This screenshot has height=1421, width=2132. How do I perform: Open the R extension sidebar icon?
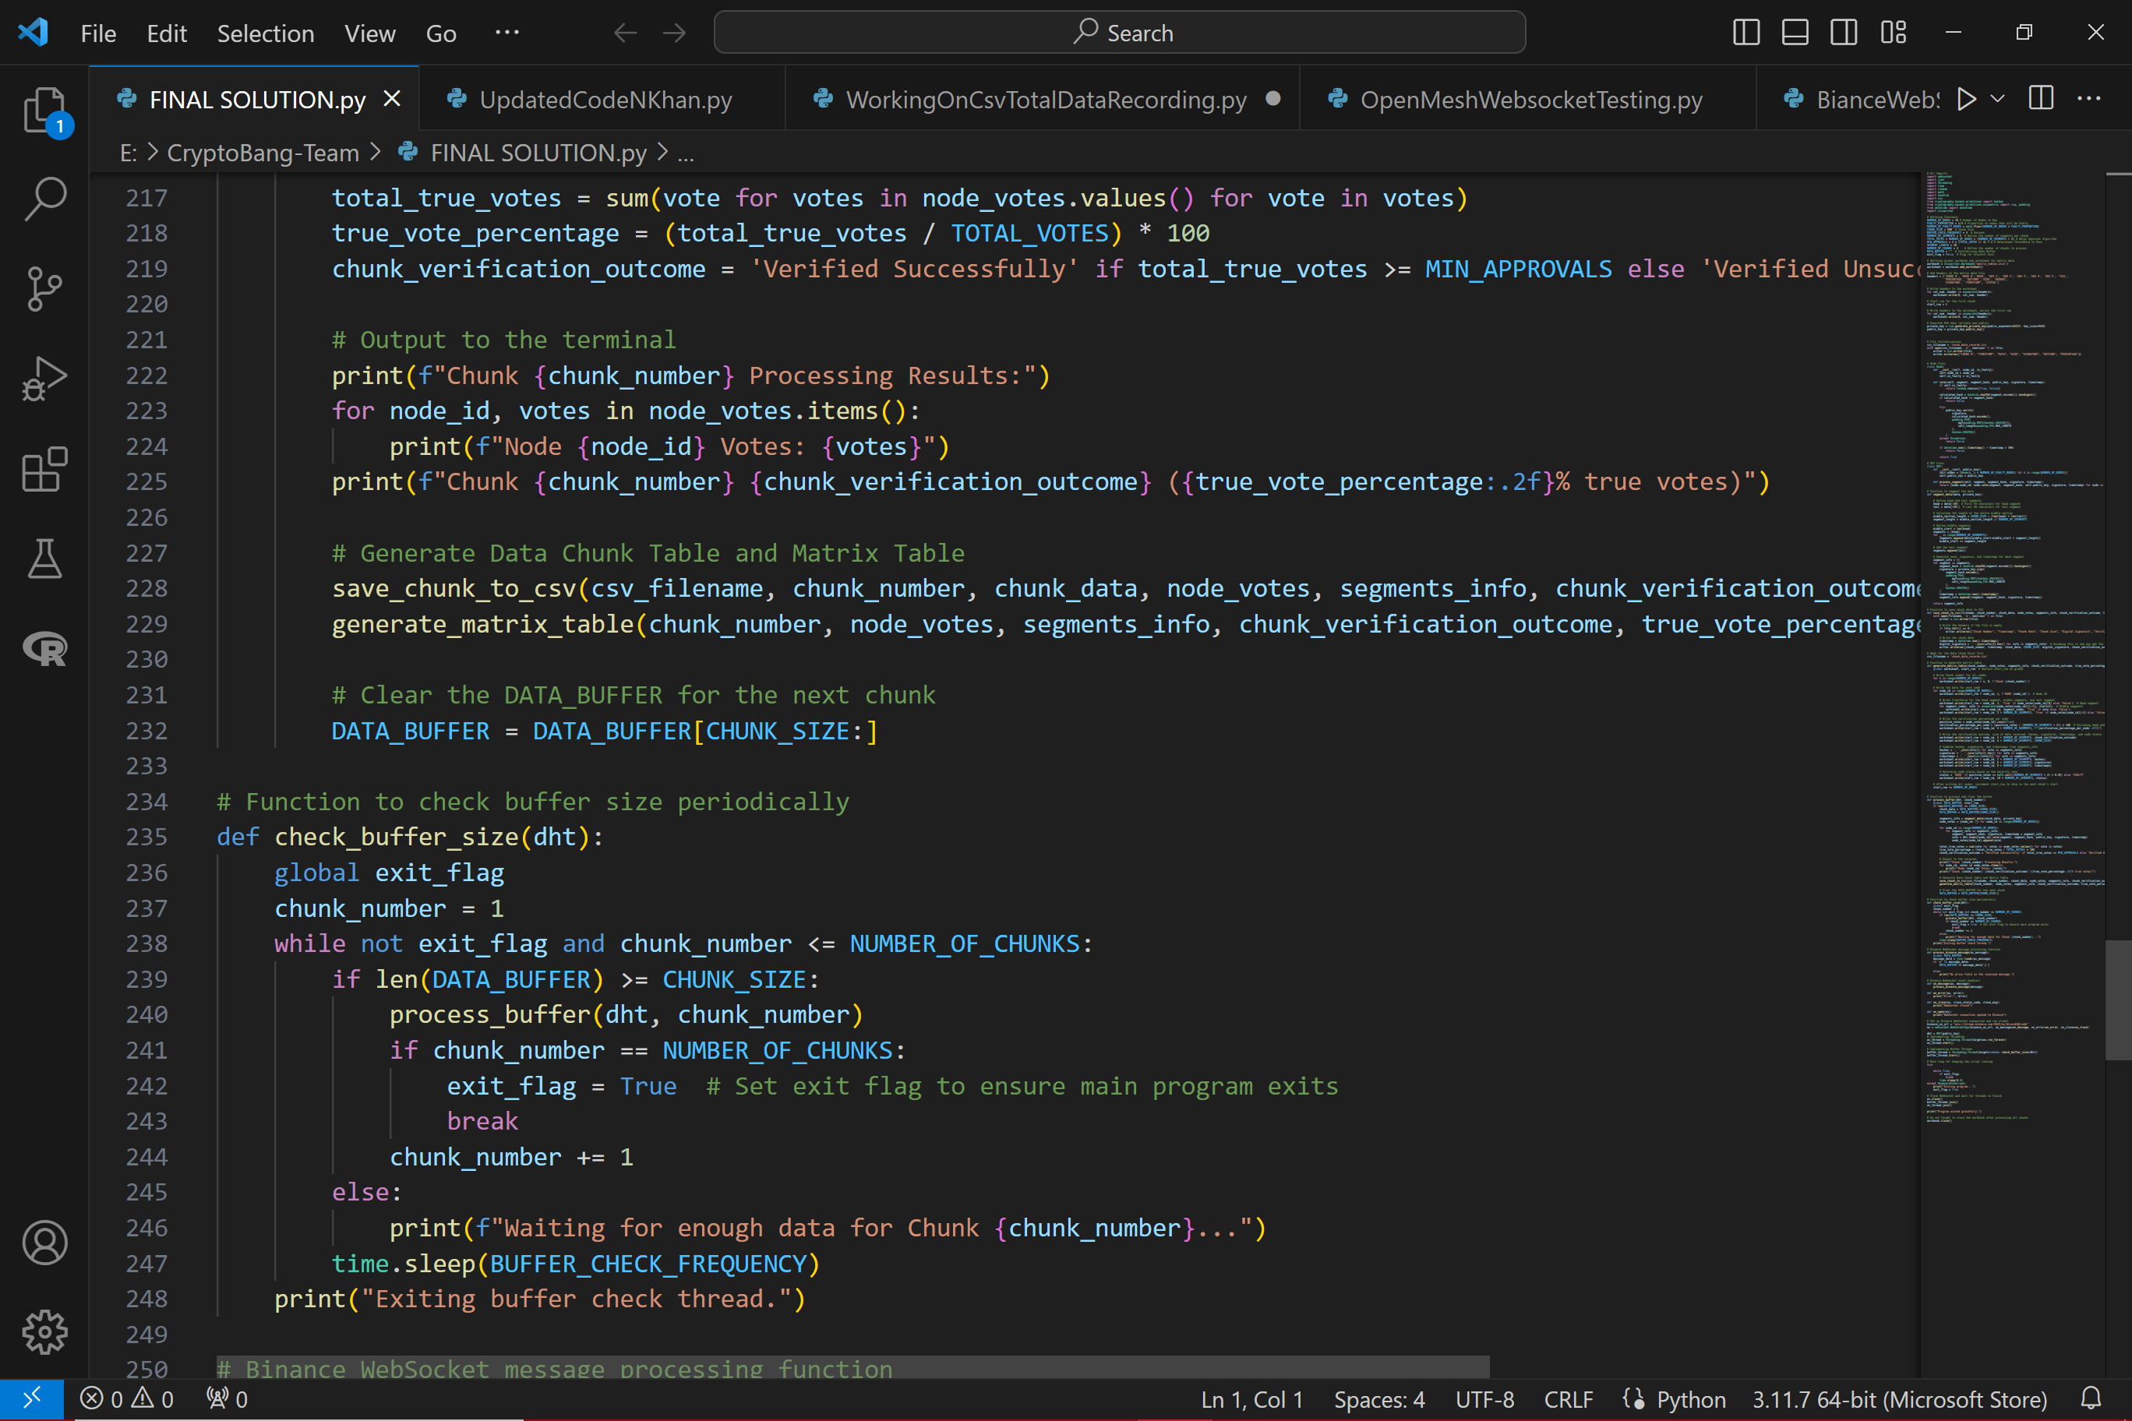point(44,649)
